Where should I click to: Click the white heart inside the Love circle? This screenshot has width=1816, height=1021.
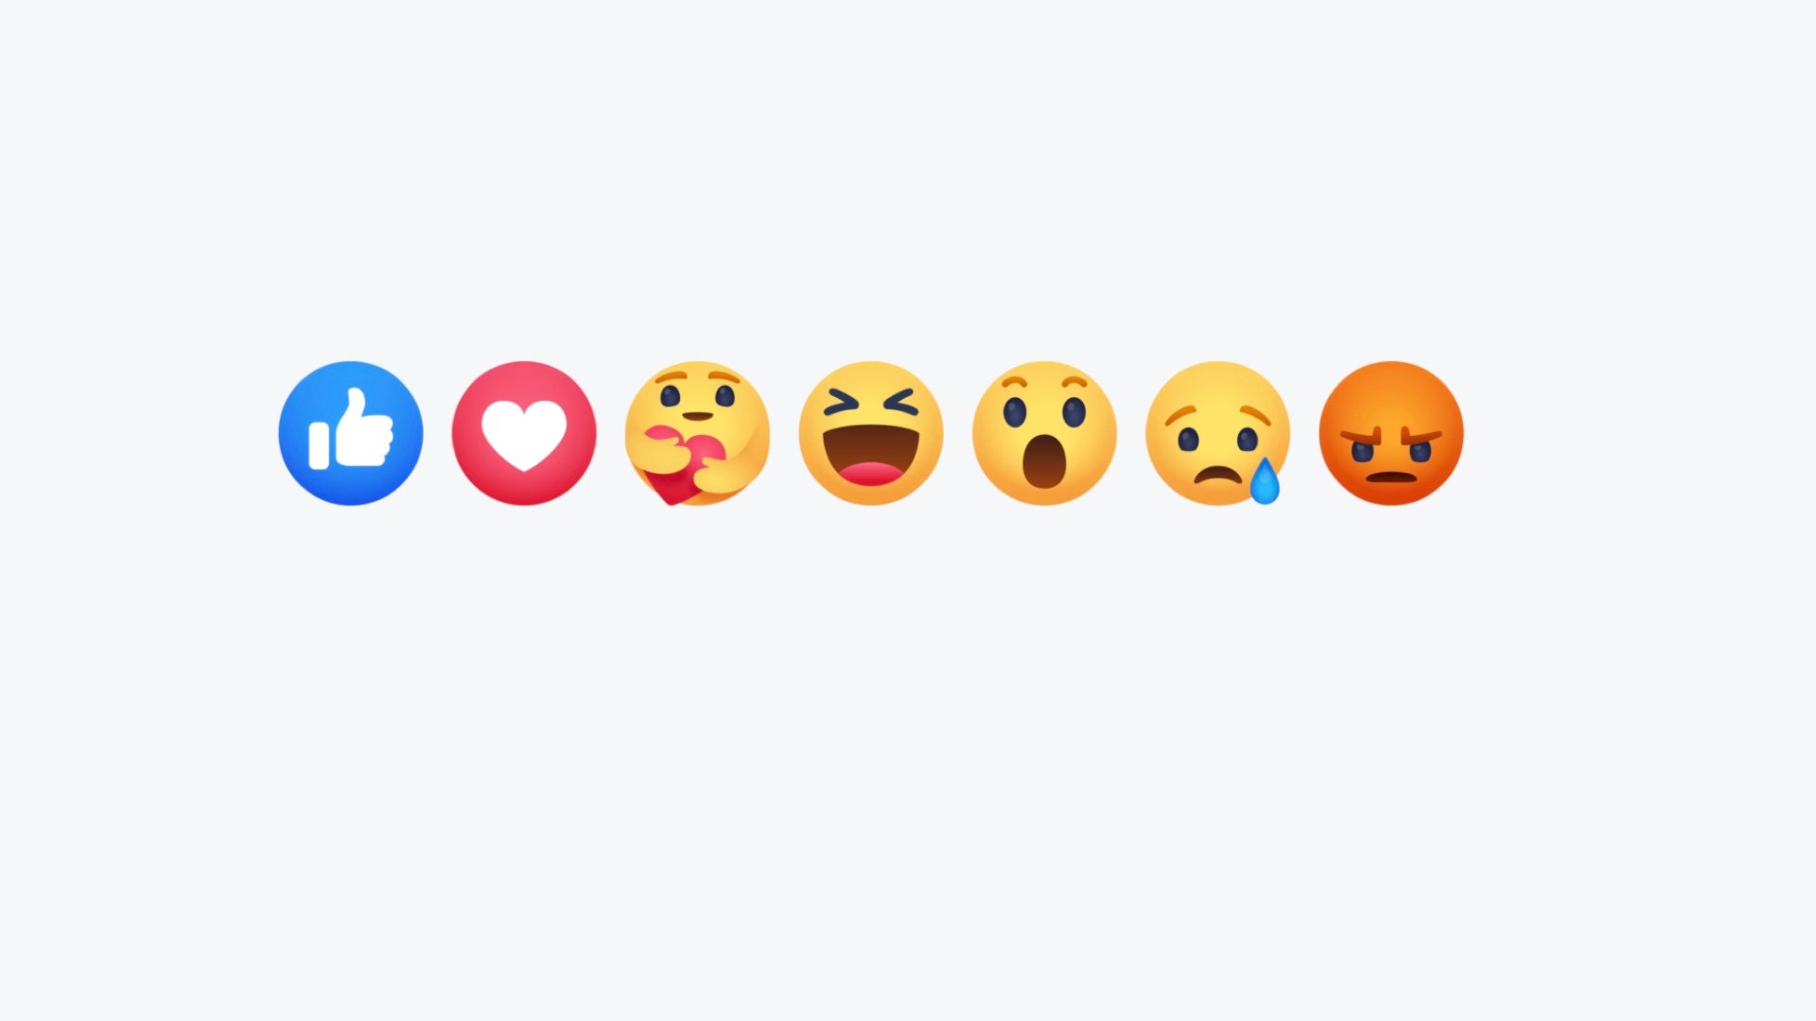524,435
